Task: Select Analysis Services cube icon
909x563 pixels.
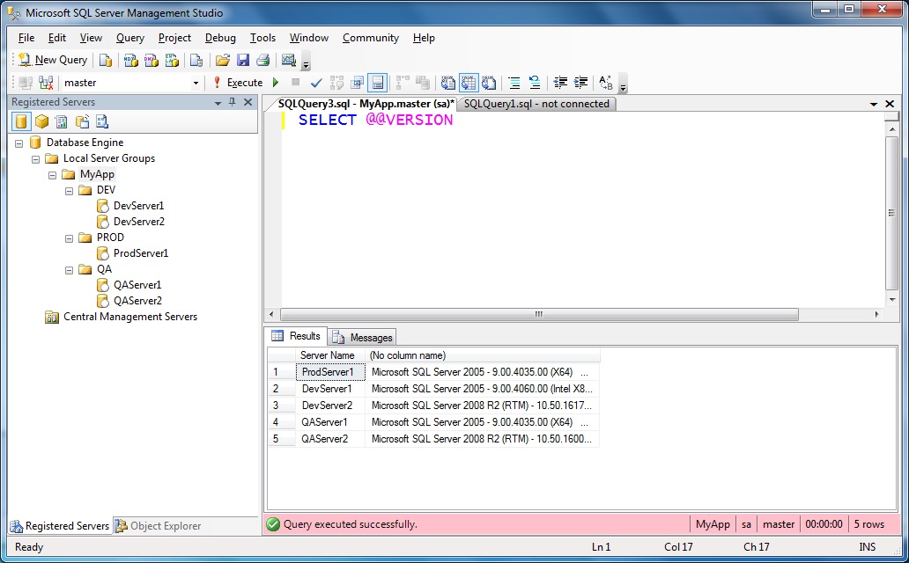Action: [41, 121]
